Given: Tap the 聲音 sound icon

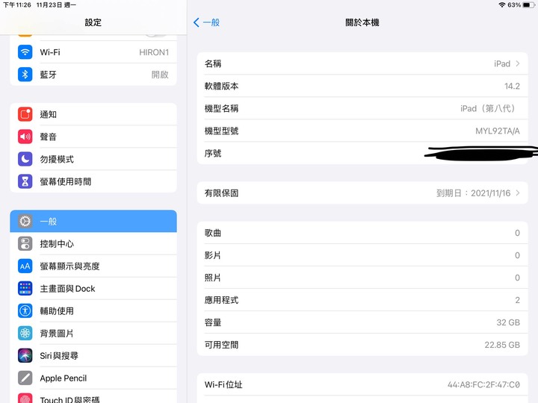Looking at the screenshot, I should [x=25, y=137].
